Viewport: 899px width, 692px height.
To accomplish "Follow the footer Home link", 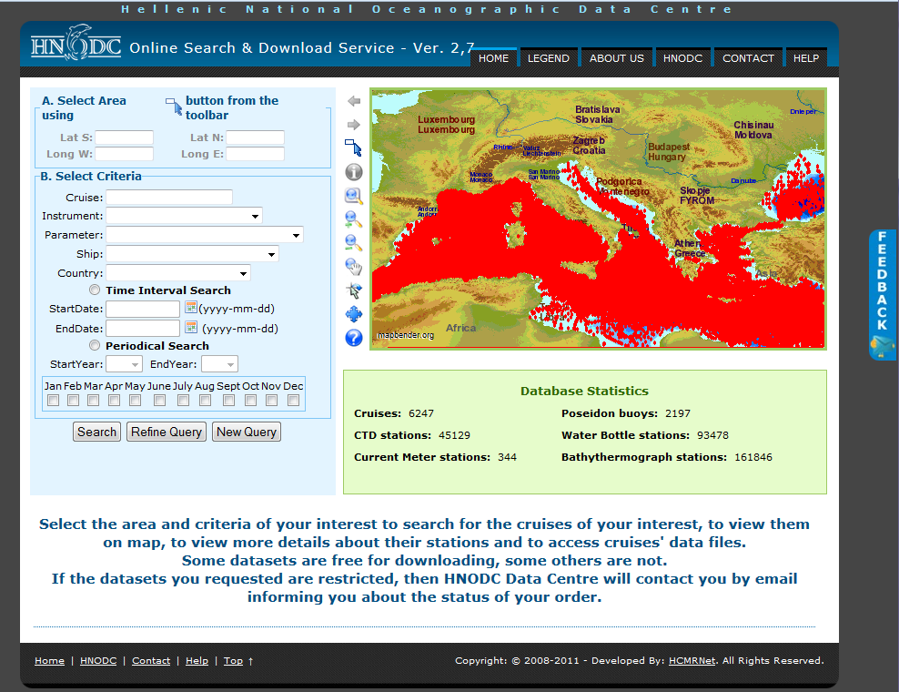I will (49, 660).
